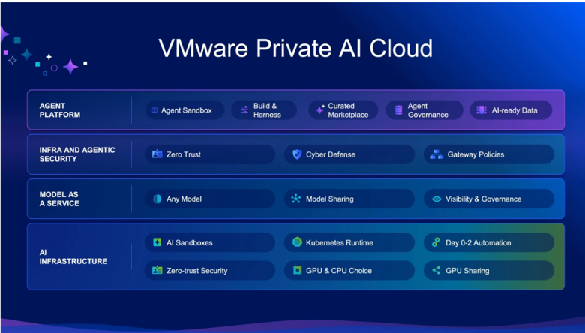The image size is (585, 333).
Task: Click the Kubernetes Runtime hexagon icon
Action: click(x=297, y=242)
